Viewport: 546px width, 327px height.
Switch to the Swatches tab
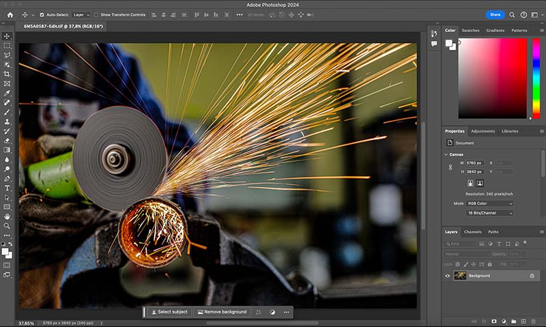470,31
